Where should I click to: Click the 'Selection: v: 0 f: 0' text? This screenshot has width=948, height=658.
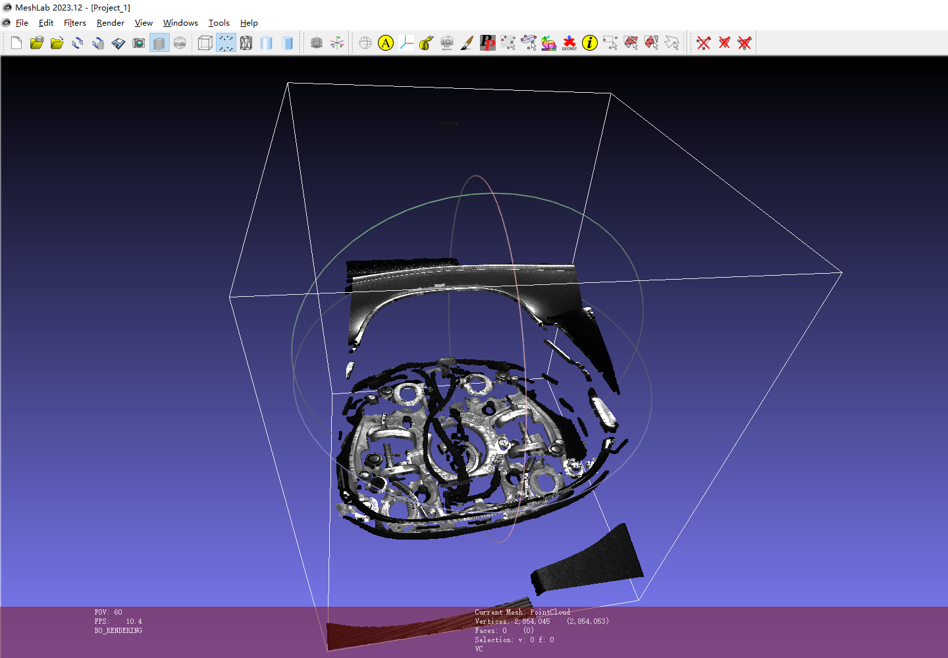(514, 640)
